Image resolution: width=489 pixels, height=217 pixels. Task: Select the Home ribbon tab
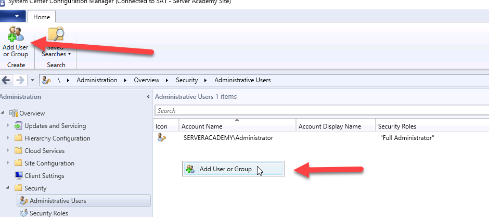(42, 17)
